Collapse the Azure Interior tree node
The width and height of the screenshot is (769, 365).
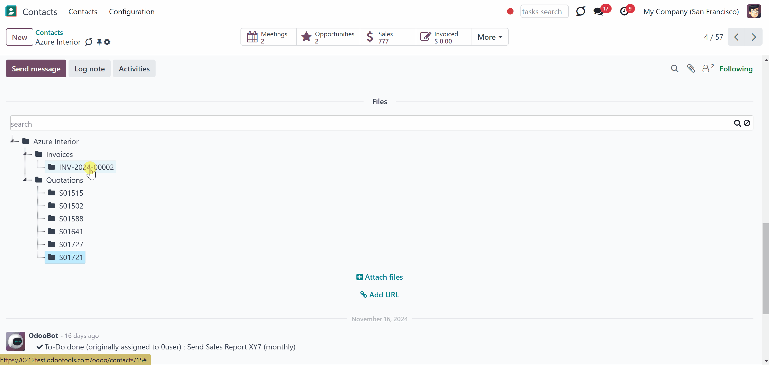click(12, 140)
